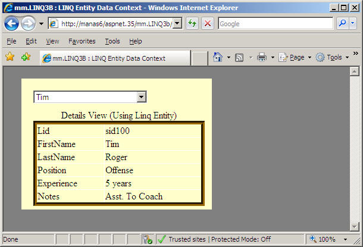Open a new blank tab
The width and height of the screenshot is (363, 247).
pyautogui.click(x=199, y=58)
